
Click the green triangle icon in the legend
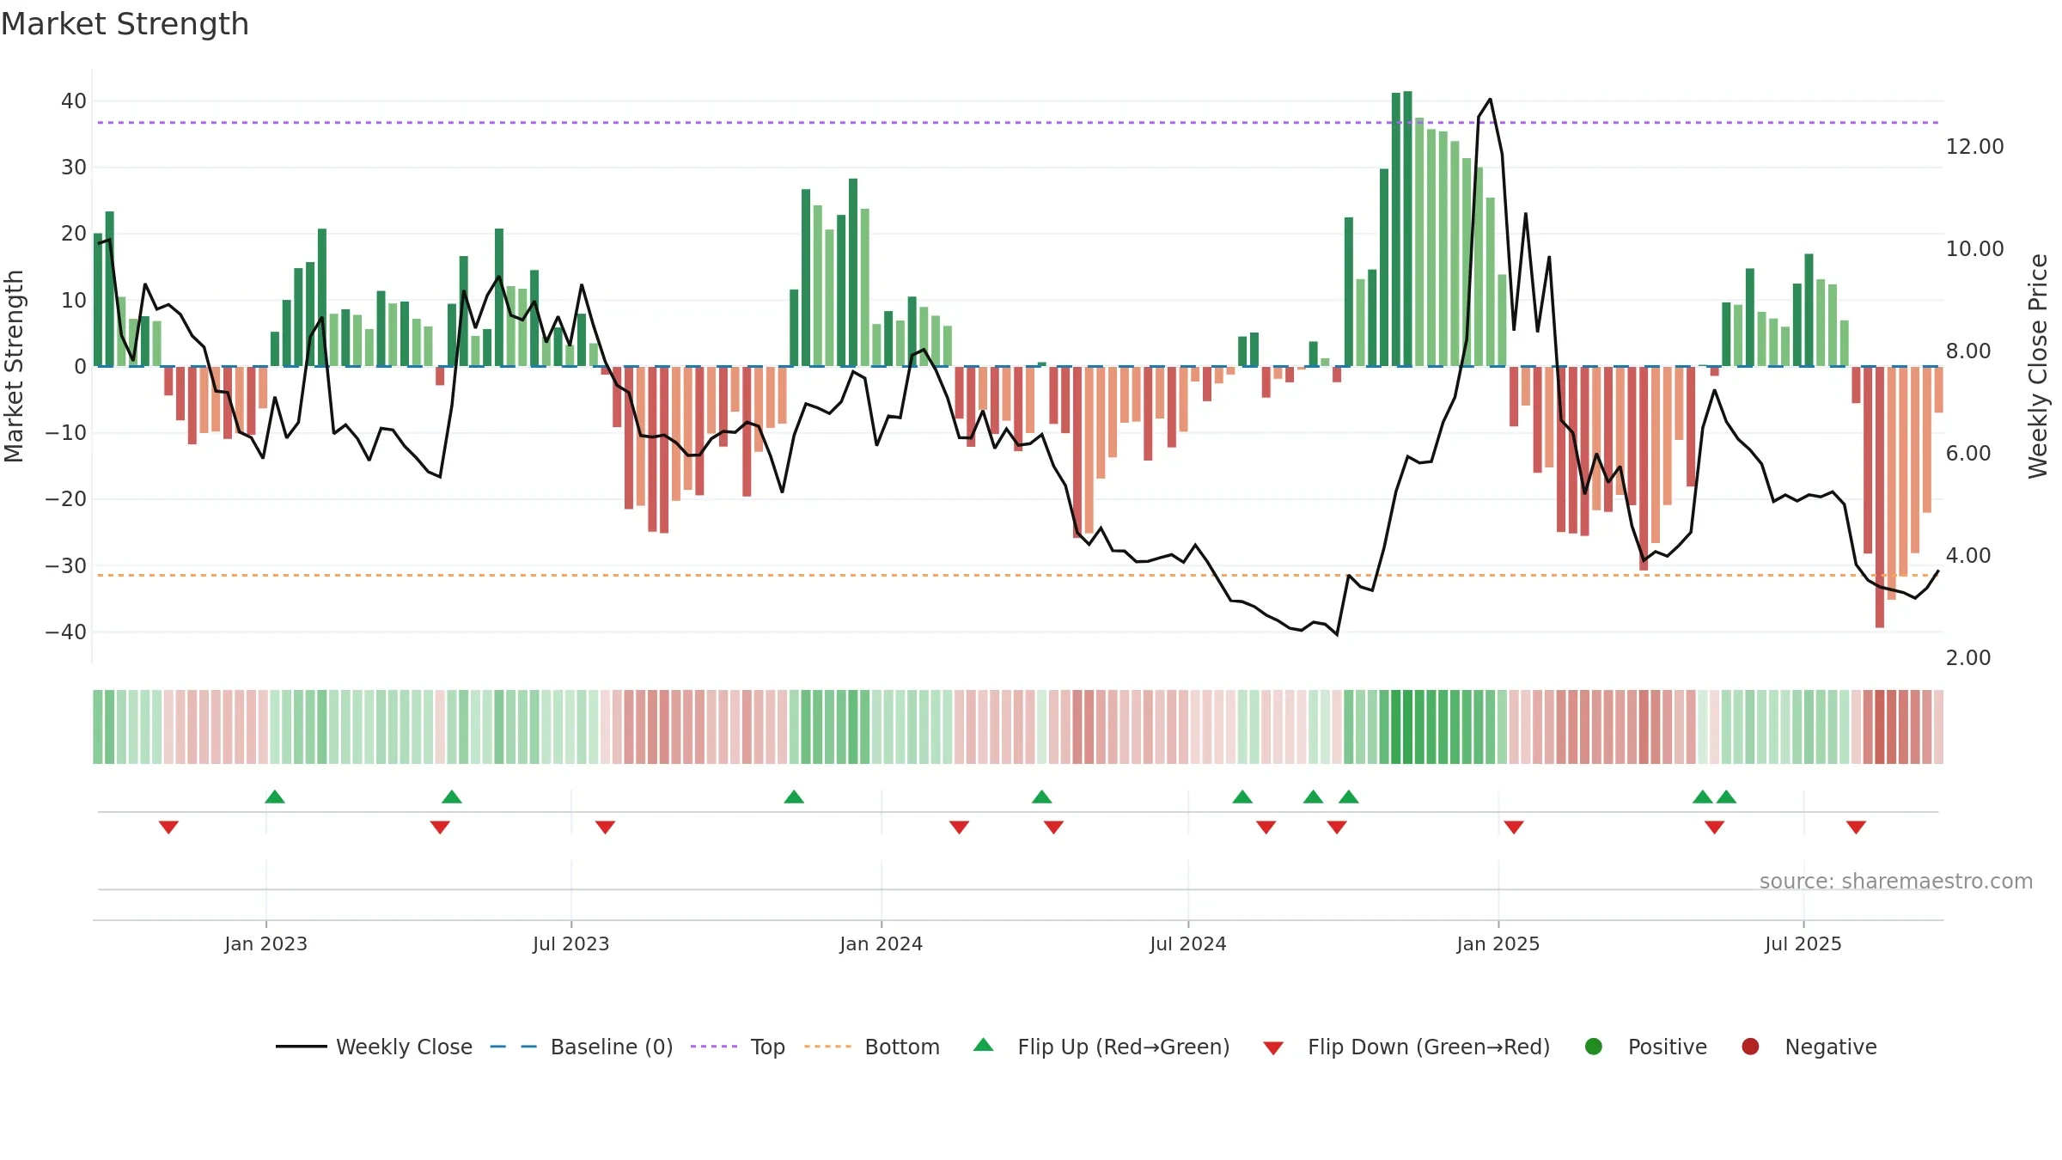[x=984, y=1045]
